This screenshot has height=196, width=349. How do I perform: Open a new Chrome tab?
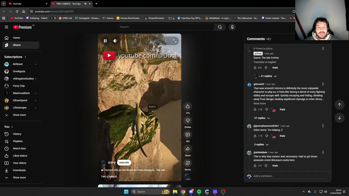click(x=96, y=4)
